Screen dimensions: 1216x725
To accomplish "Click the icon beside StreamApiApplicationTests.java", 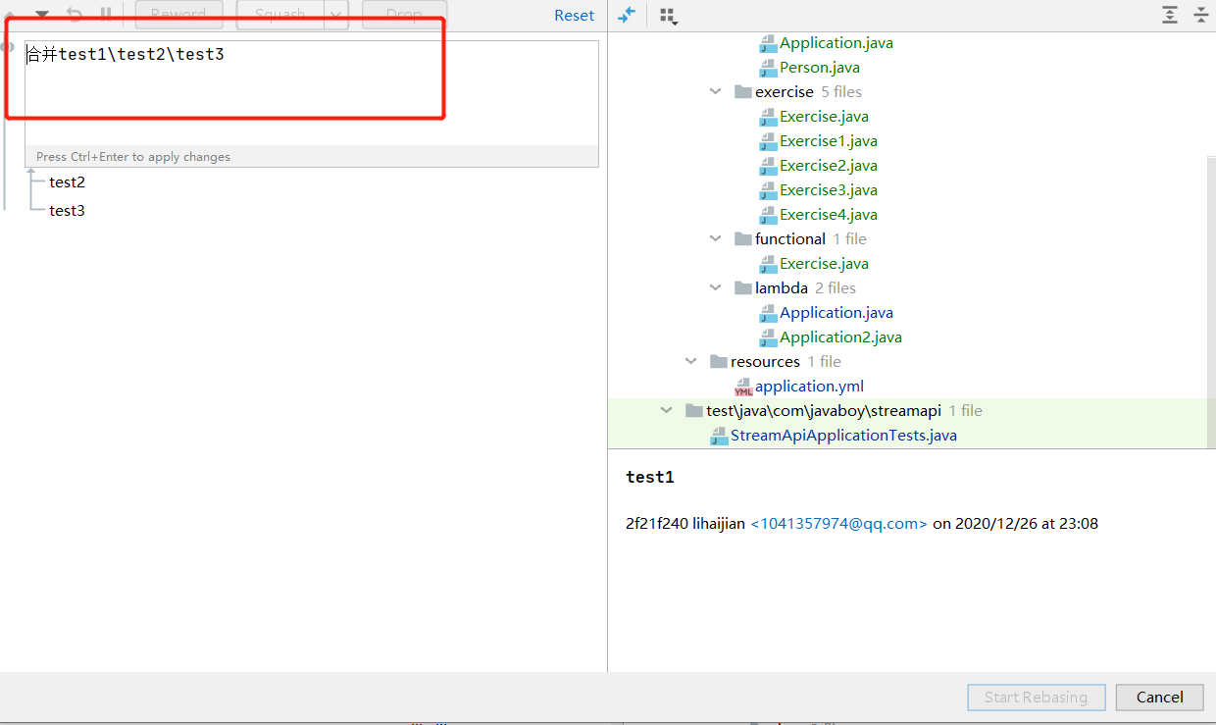I will pos(719,436).
